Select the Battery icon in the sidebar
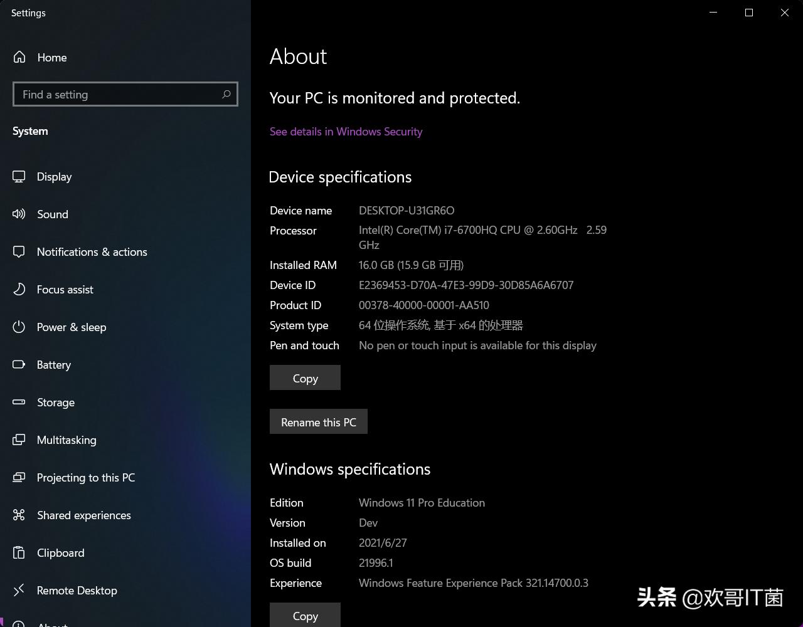 click(19, 364)
